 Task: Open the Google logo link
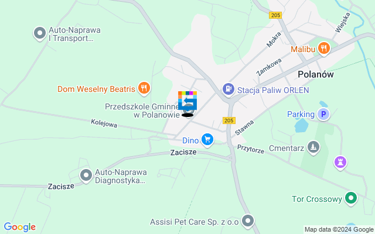pos(20,227)
